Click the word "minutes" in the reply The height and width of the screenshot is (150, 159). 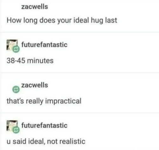click(x=40, y=61)
